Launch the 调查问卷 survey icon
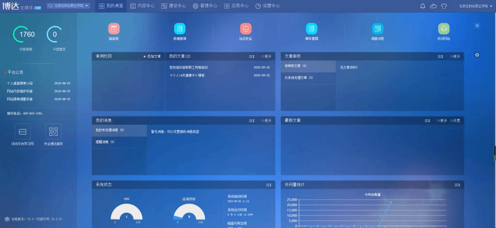The width and height of the screenshot is (496, 228). click(x=377, y=28)
